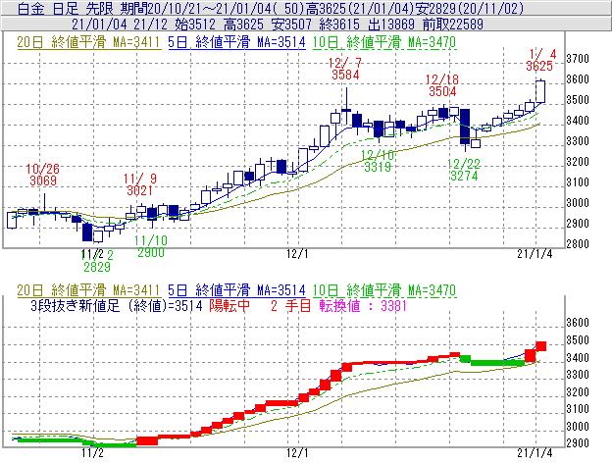Click the 21/01/04 21/12 timestamp

[x=119, y=25]
